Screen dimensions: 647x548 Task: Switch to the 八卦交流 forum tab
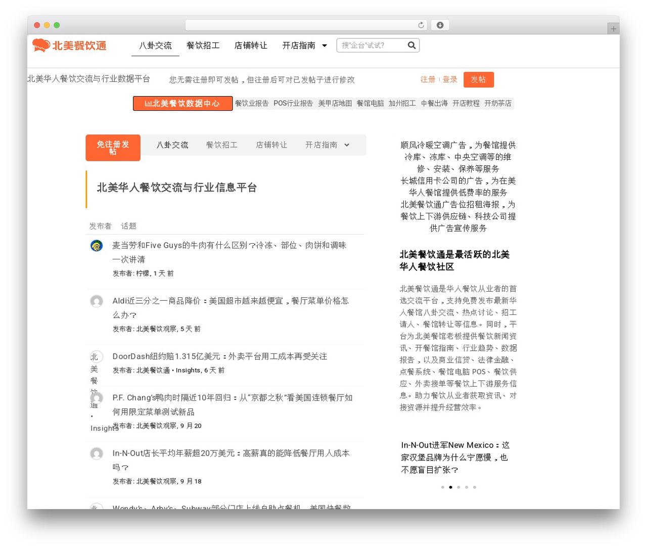(x=172, y=145)
